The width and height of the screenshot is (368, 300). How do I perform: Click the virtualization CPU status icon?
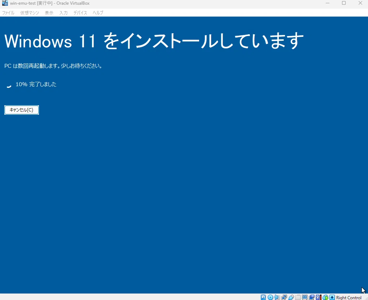coord(319,297)
